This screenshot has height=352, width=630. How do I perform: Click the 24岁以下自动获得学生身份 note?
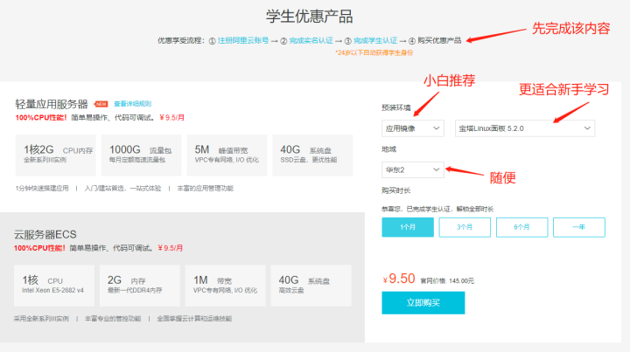(x=374, y=52)
